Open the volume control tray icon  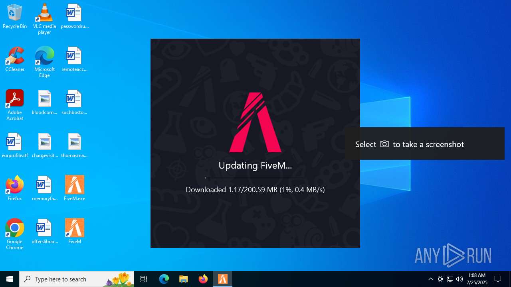tap(460, 279)
